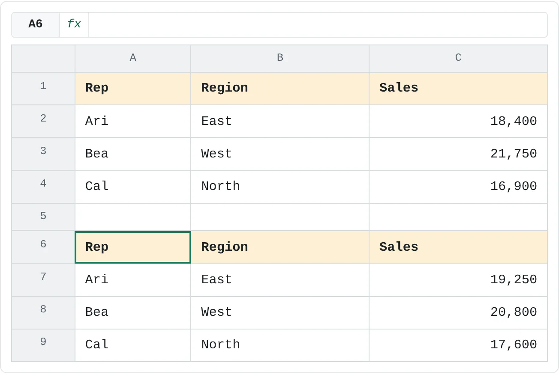559x374 pixels.
Task: Select the Cal cell in row 9
Action: pos(133,345)
